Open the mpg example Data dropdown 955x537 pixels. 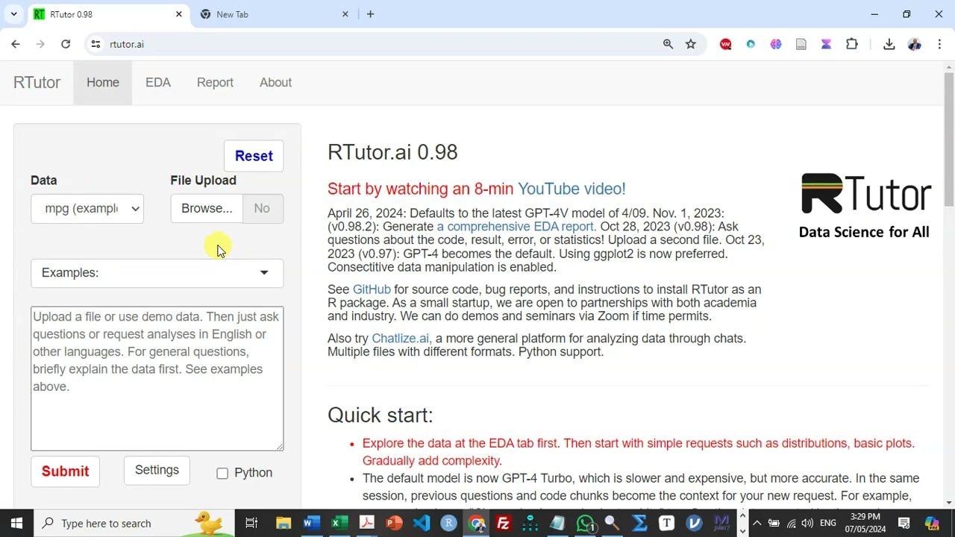pyautogui.click(x=87, y=208)
